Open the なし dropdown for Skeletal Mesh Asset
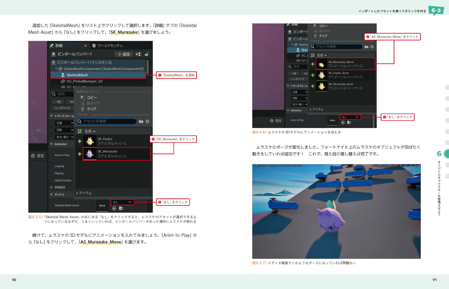449x289 pixels. coord(122,202)
